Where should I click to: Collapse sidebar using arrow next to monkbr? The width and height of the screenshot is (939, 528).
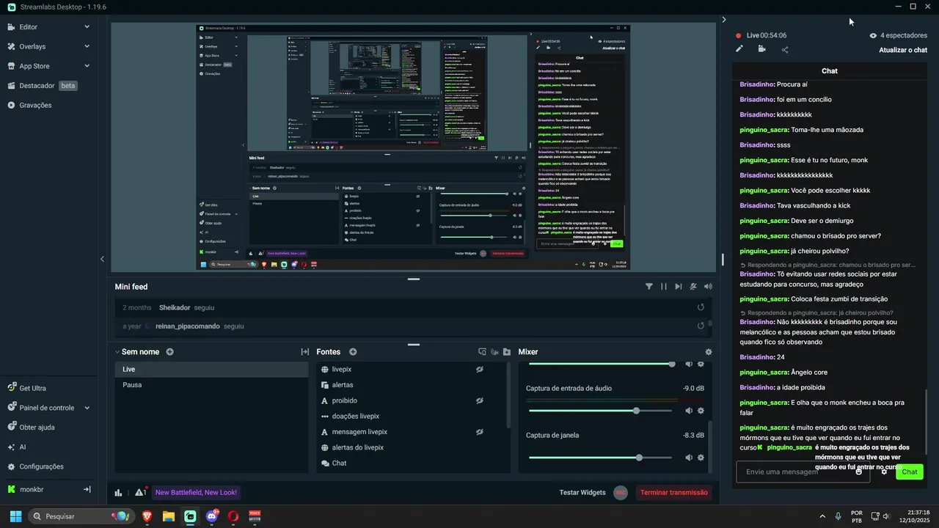(x=87, y=489)
